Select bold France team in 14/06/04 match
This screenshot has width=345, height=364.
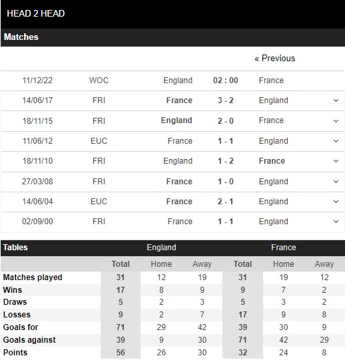click(x=179, y=201)
